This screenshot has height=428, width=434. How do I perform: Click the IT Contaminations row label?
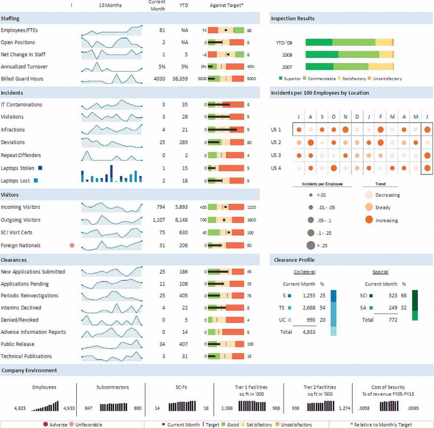(x=21, y=105)
